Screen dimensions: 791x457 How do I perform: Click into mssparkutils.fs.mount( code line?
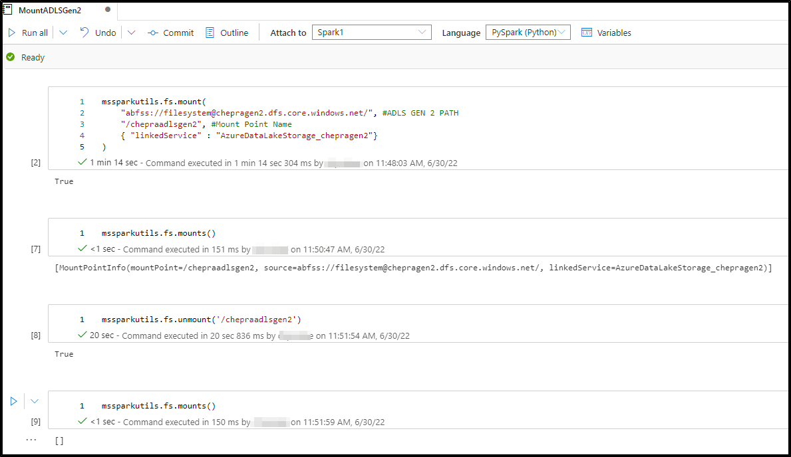154,102
